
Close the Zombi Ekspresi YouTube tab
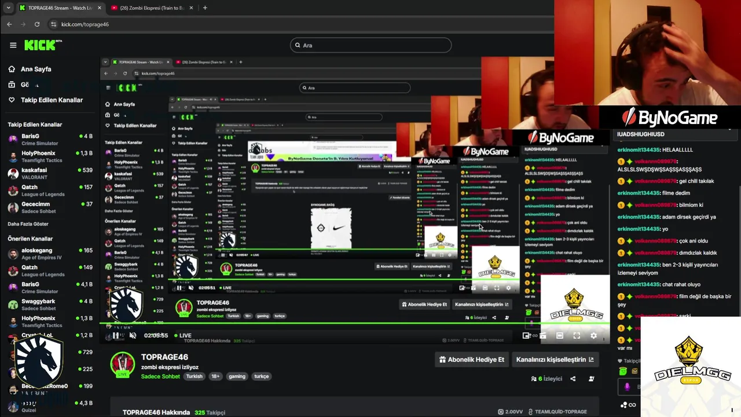(190, 8)
